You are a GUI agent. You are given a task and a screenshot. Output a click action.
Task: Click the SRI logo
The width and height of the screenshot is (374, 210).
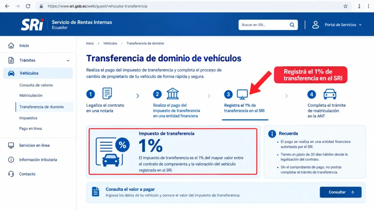coord(32,24)
